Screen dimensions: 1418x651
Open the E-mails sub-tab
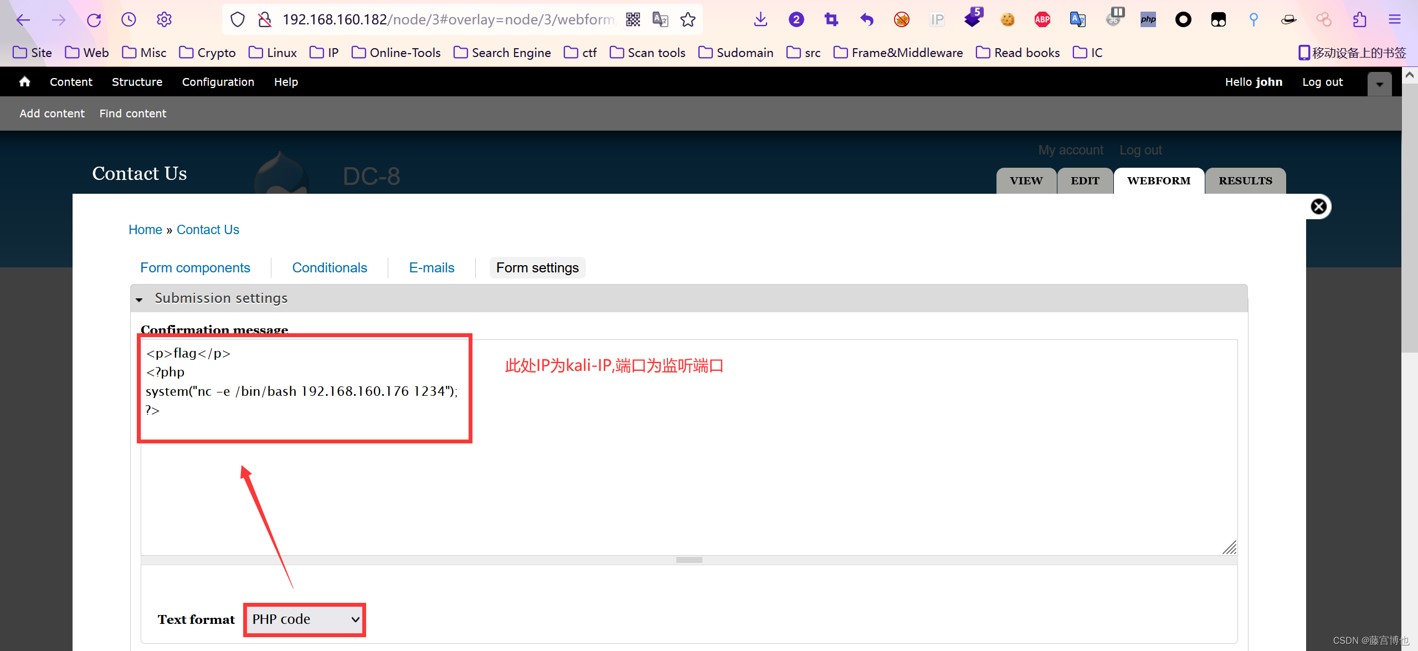click(431, 268)
